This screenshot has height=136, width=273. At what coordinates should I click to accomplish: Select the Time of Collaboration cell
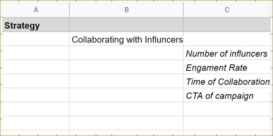tap(227, 81)
